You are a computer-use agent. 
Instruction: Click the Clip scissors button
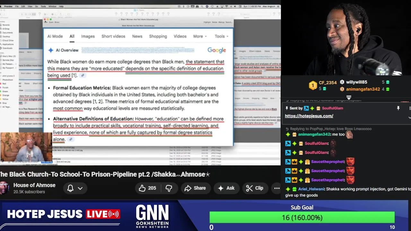tap(255, 188)
